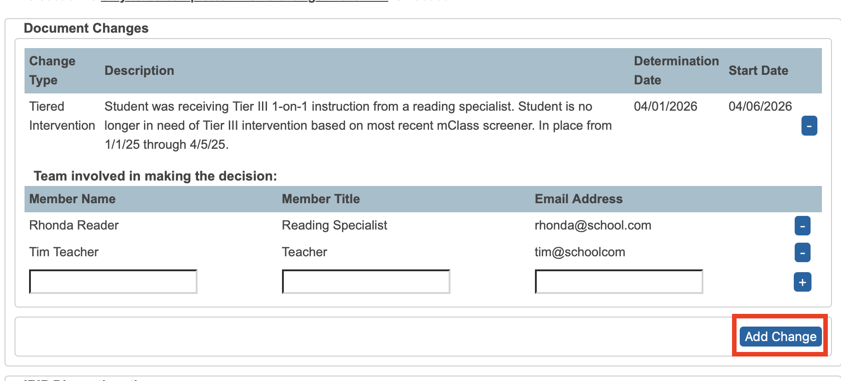Remove Rhonda Reader from the team
Image resolution: width=841 pixels, height=381 pixels.
pyautogui.click(x=802, y=226)
